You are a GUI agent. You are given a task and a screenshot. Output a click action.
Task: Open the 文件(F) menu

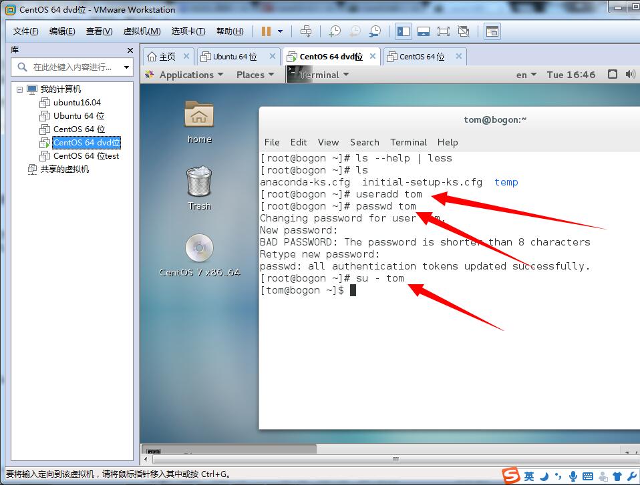point(25,31)
